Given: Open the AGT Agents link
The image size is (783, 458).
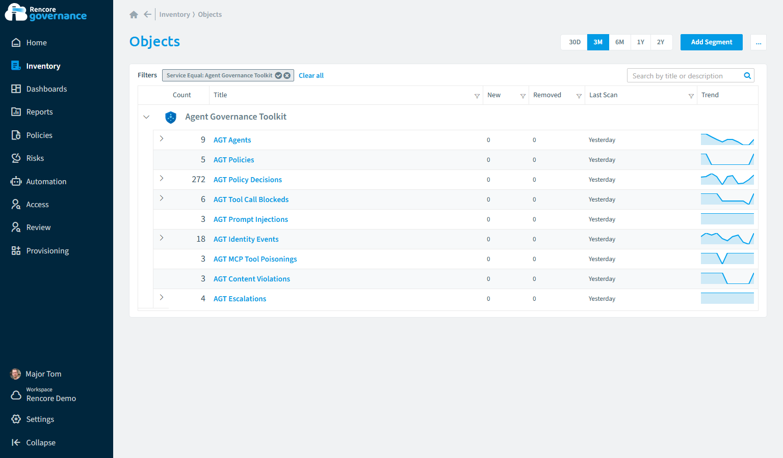Looking at the screenshot, I should 232,140.
